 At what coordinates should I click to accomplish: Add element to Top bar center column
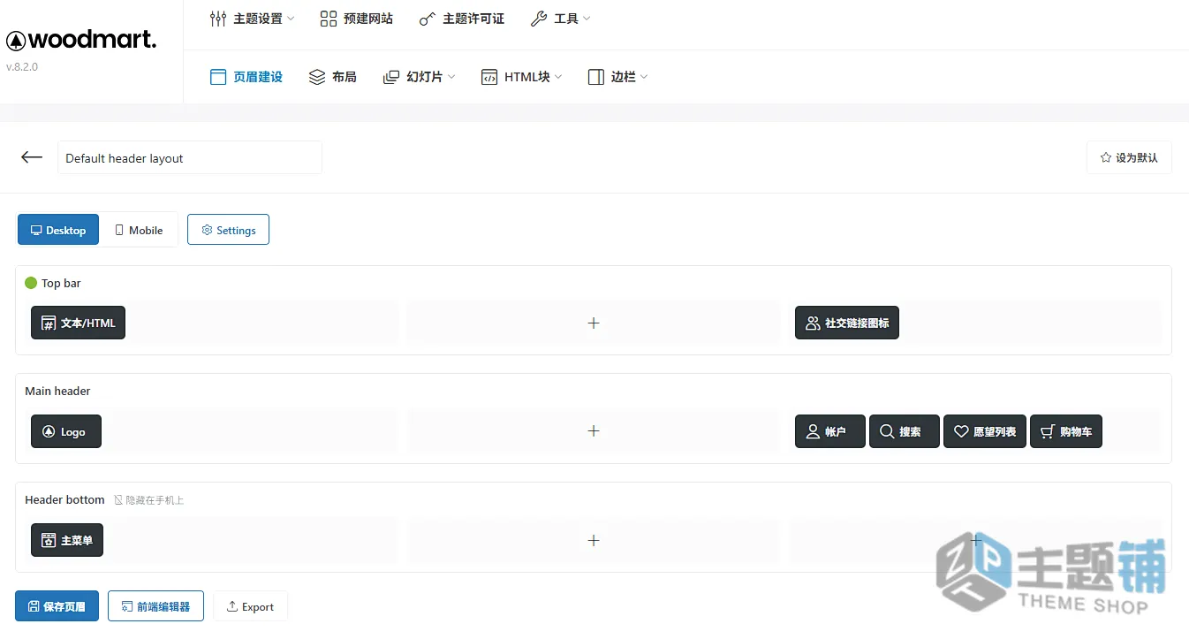pos(594,323)
